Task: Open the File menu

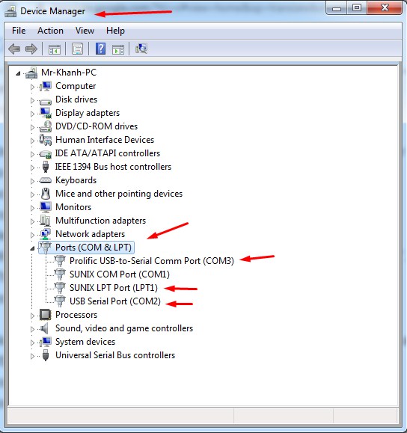Action: (19, 31)
